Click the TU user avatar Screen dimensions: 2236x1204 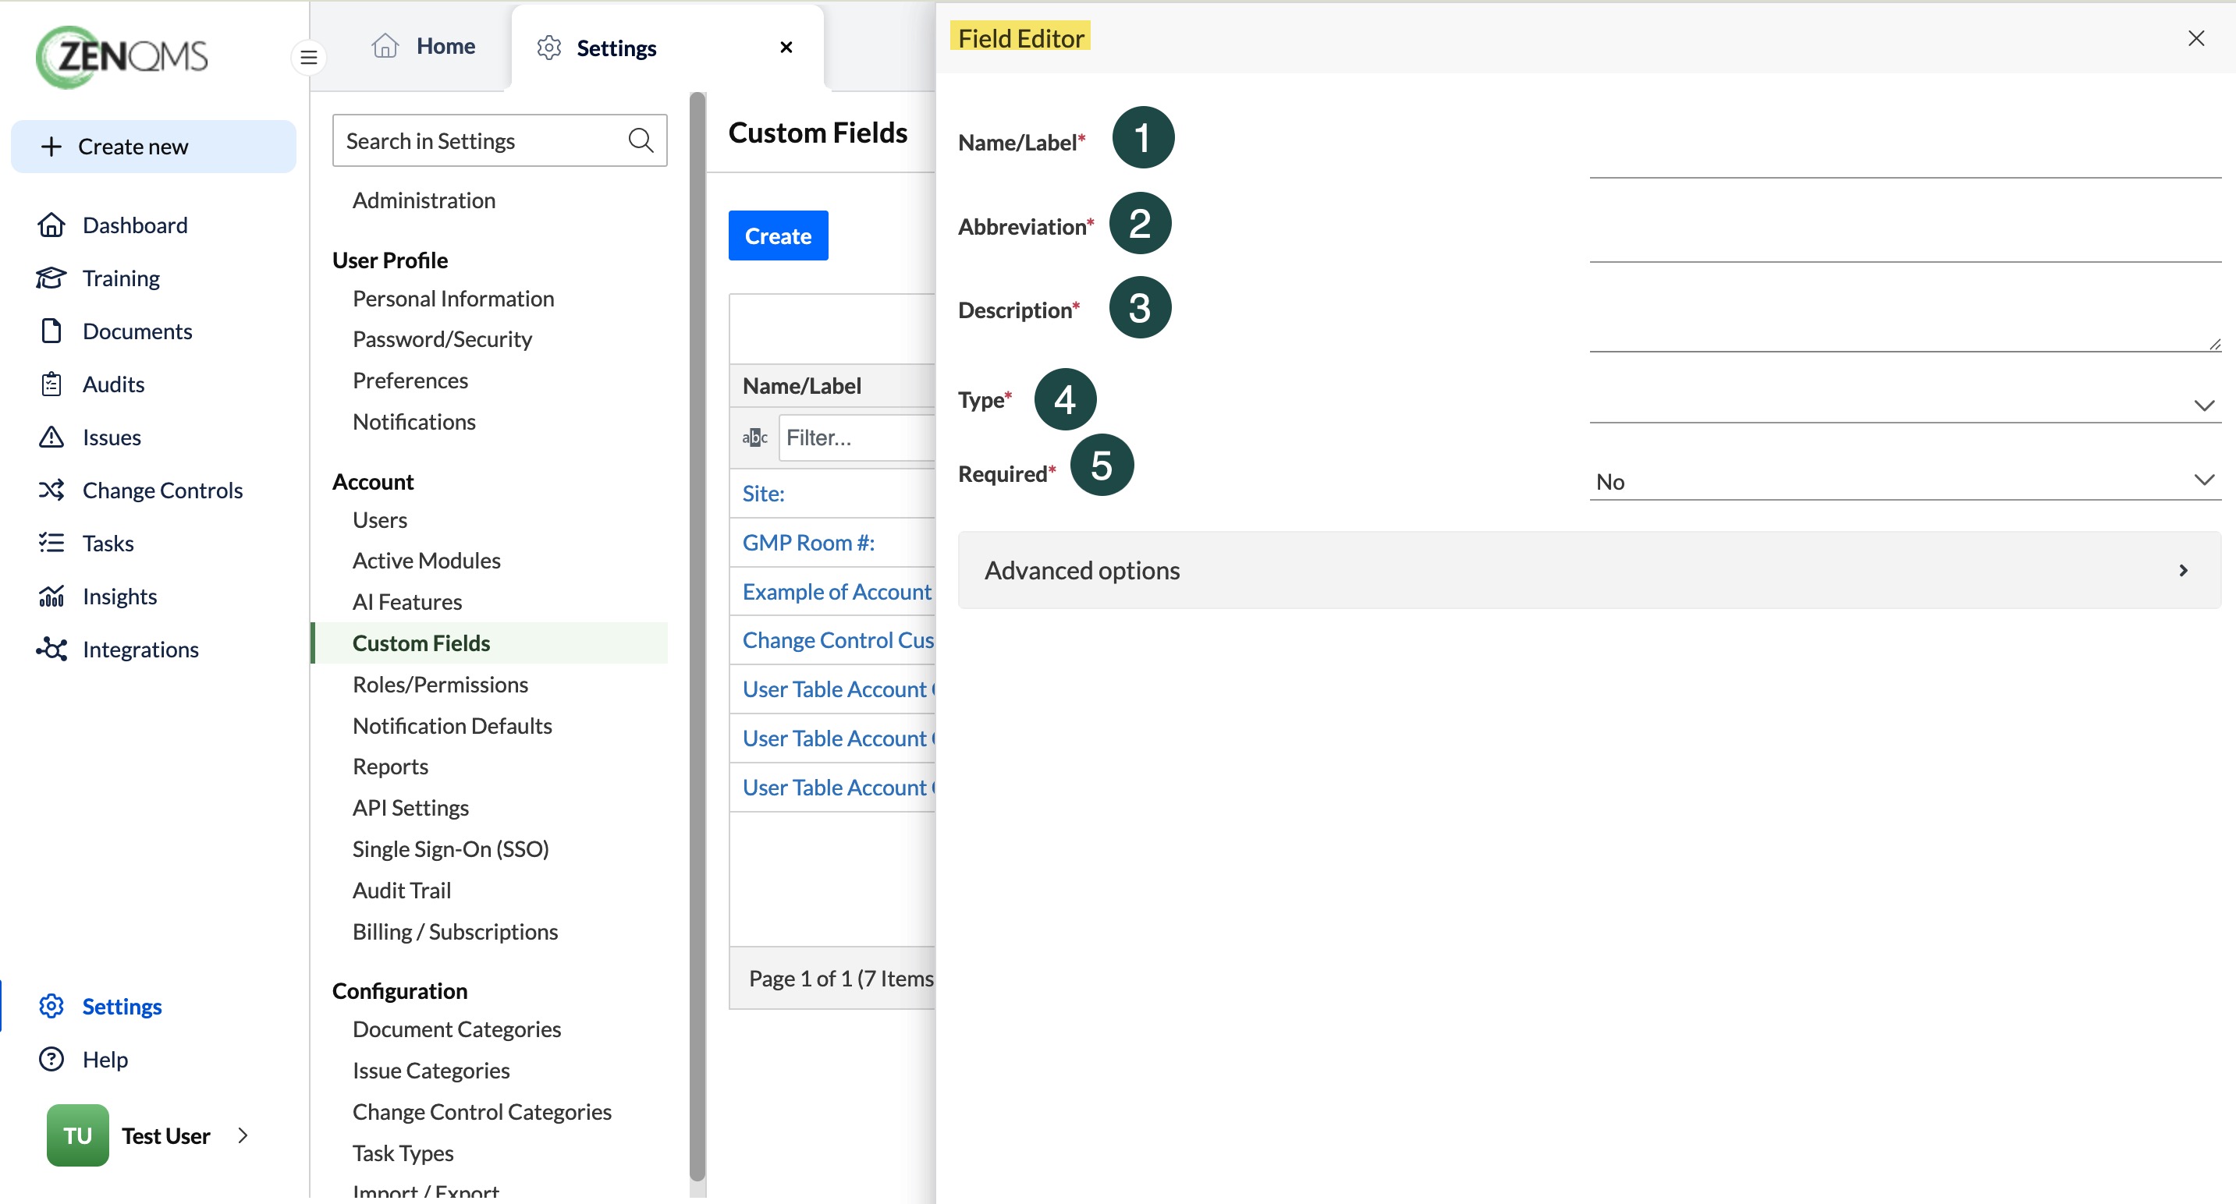(77, 1135)
